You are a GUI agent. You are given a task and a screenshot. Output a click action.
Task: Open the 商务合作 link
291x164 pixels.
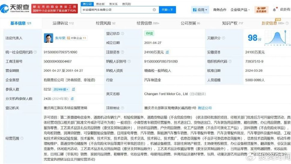220,10
